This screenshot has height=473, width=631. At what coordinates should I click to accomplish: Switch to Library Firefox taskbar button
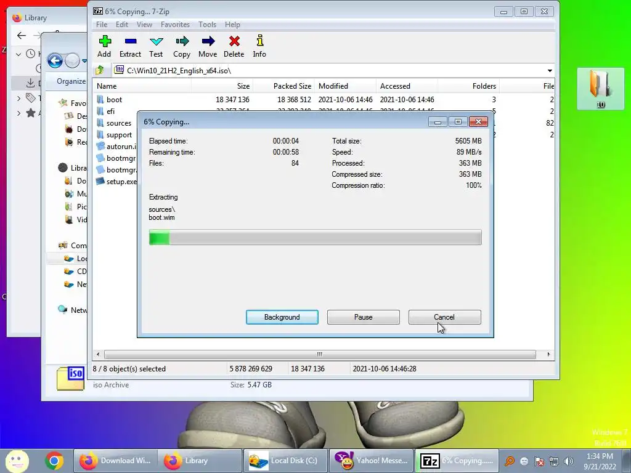(x=200, y=461)
